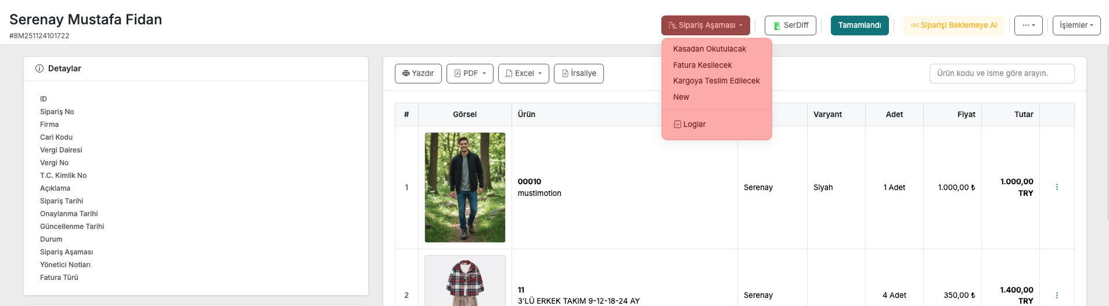
Task: Choose Fatura Kesilecek from menu
Action: [x=702, y=65]
